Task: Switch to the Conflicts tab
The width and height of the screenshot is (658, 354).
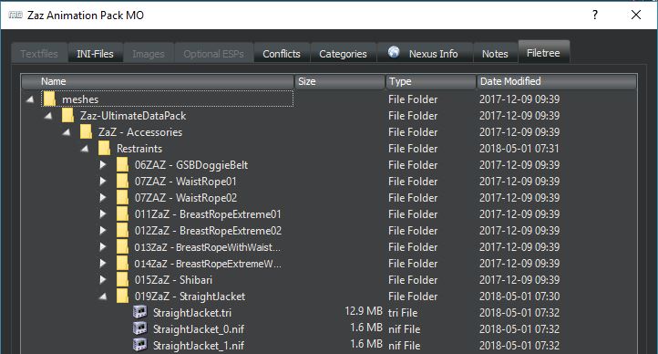Action: pos(282,53)
